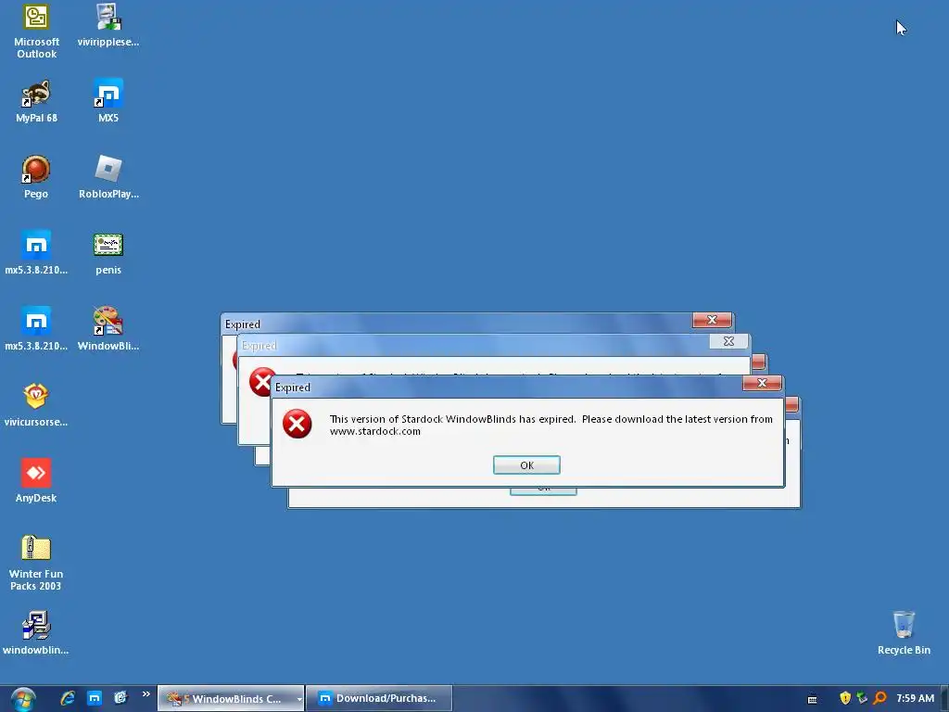Viewport: 949px width, 712px height.
Task: Select the windowblin... installer desktop icon
Action: [x=36, y=634]
